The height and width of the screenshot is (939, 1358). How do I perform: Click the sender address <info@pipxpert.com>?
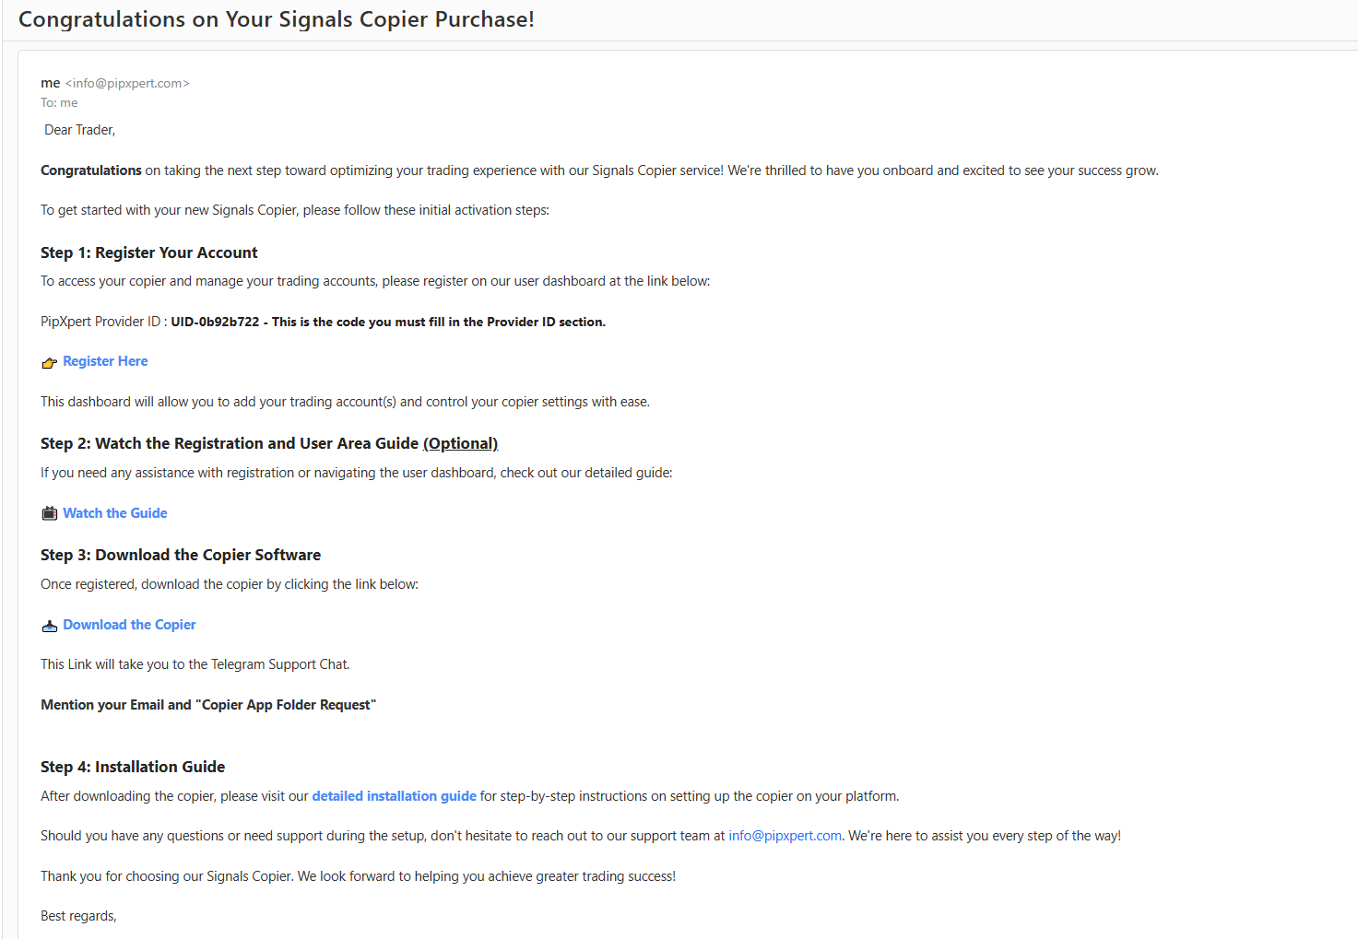click(x=127, y=83)
